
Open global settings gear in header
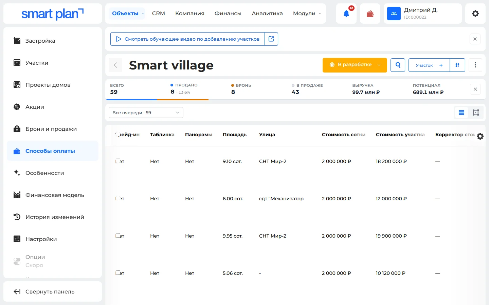[x=475, y=14]
